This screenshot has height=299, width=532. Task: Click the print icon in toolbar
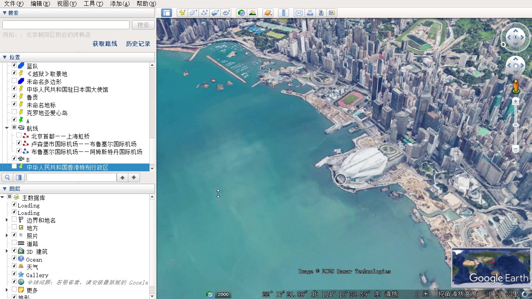point(310,13)
